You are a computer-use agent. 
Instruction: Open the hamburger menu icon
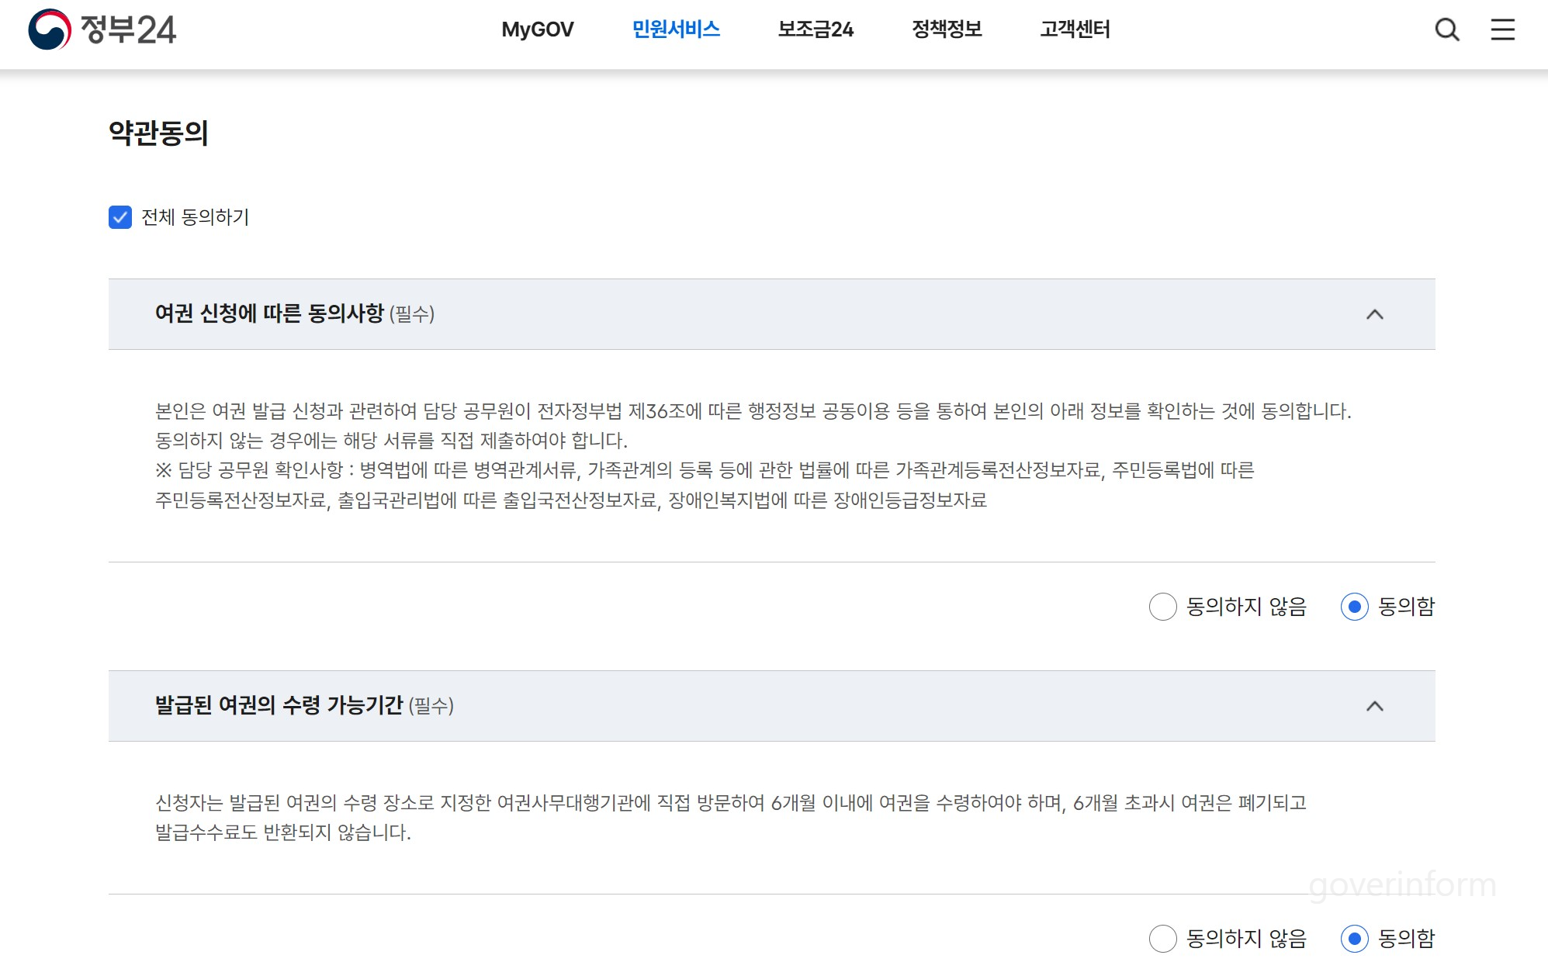[1502, 29]
